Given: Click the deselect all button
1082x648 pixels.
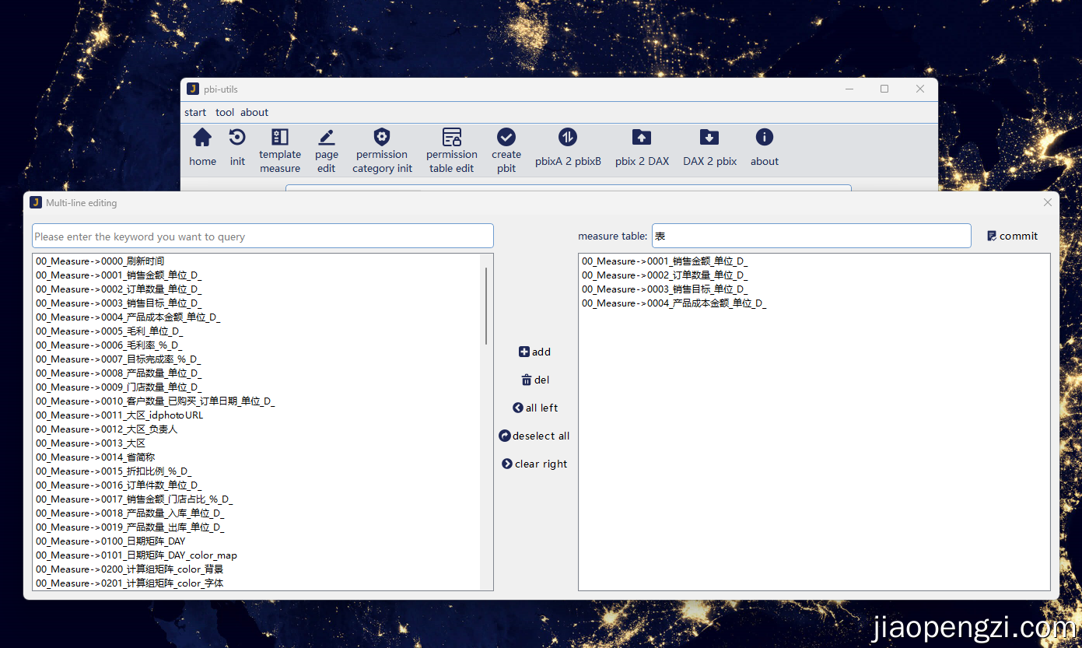Looking at the screenshot, I should [x=534, y=436].
